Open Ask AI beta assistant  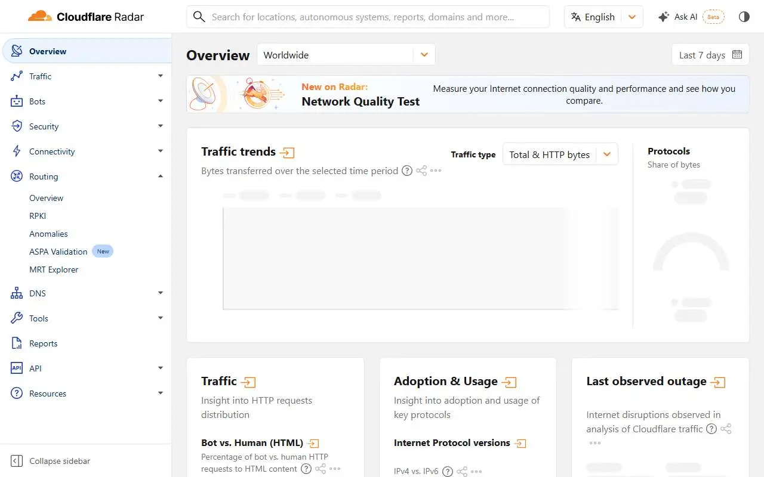point(691,17)
